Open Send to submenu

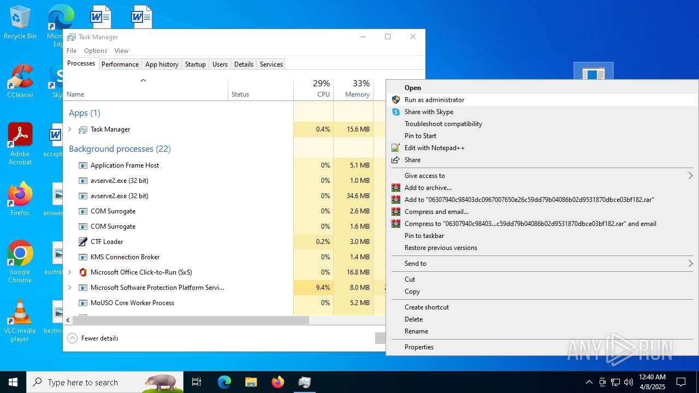point(543,264)
